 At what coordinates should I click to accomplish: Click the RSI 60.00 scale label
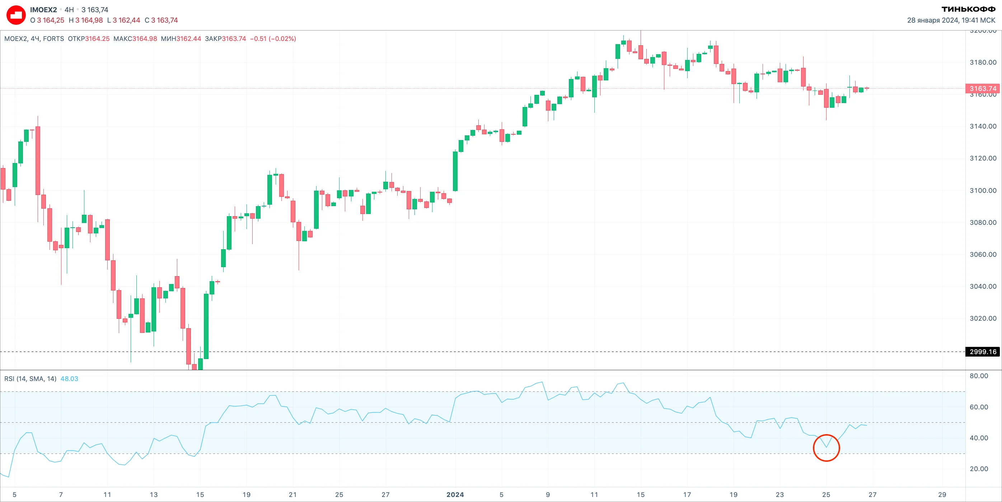(979, 407)
